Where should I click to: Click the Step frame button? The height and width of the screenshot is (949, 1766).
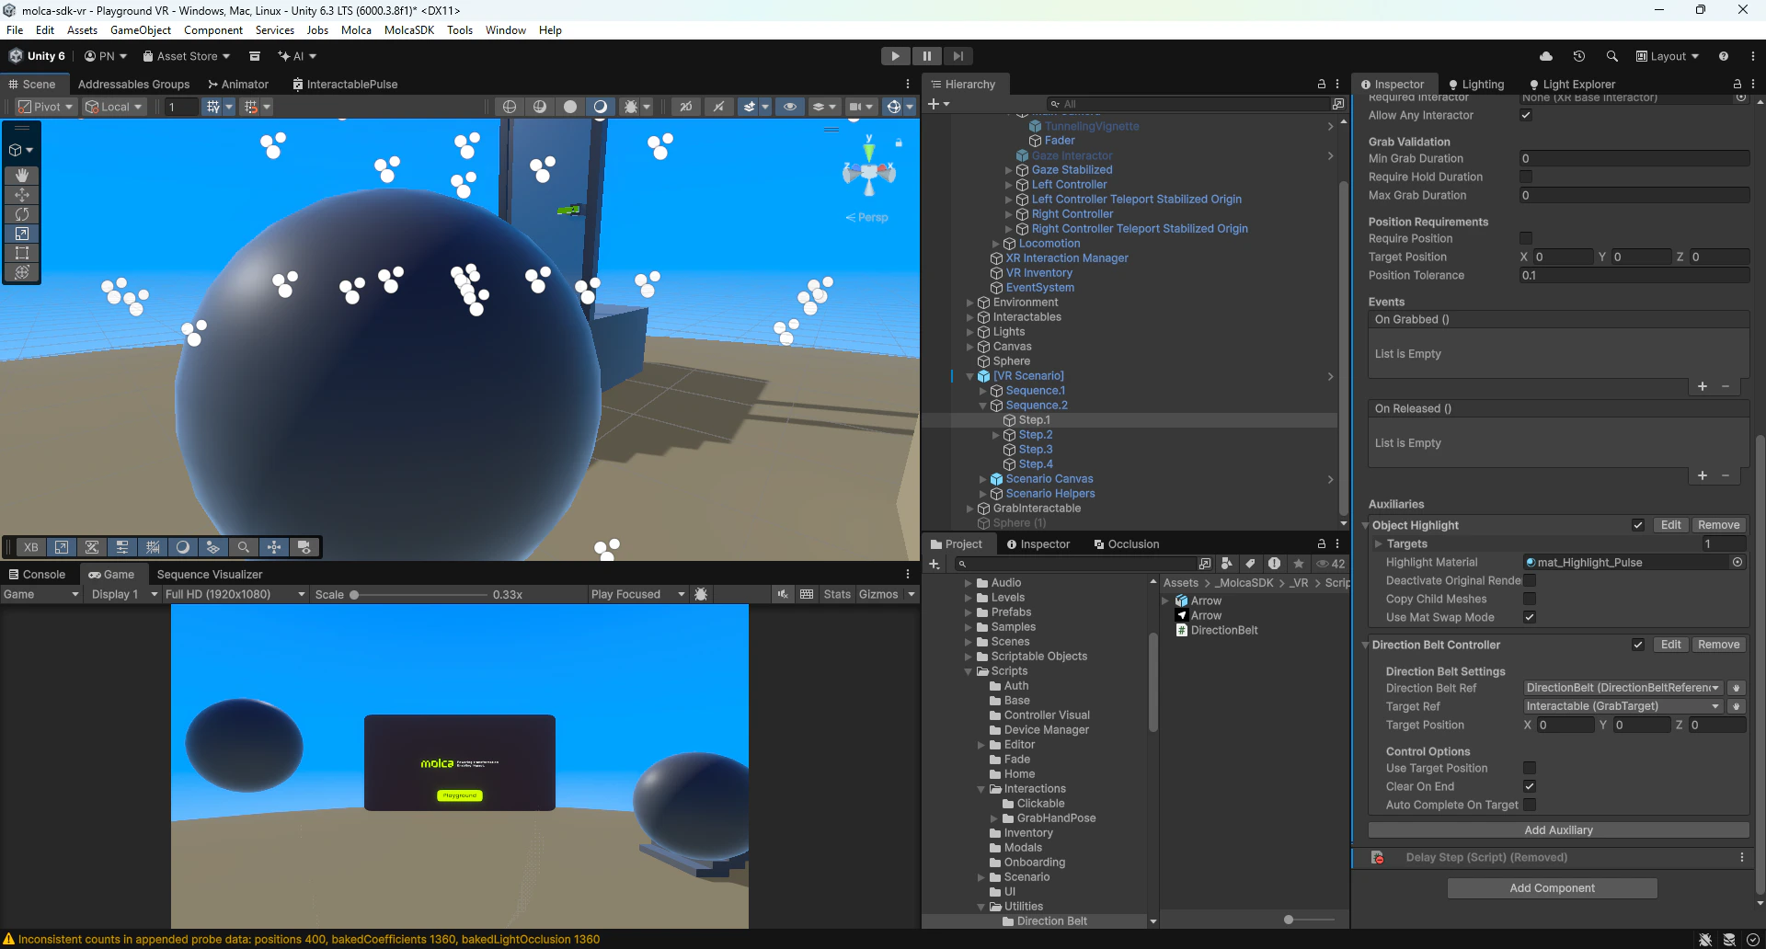click(958, 56)
